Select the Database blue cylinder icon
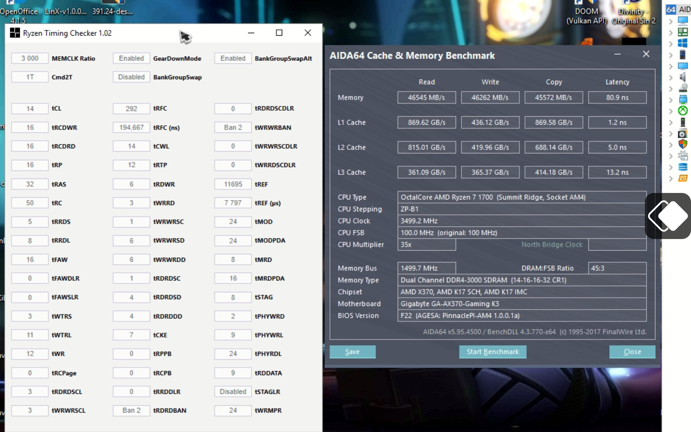 click(682, 167)
